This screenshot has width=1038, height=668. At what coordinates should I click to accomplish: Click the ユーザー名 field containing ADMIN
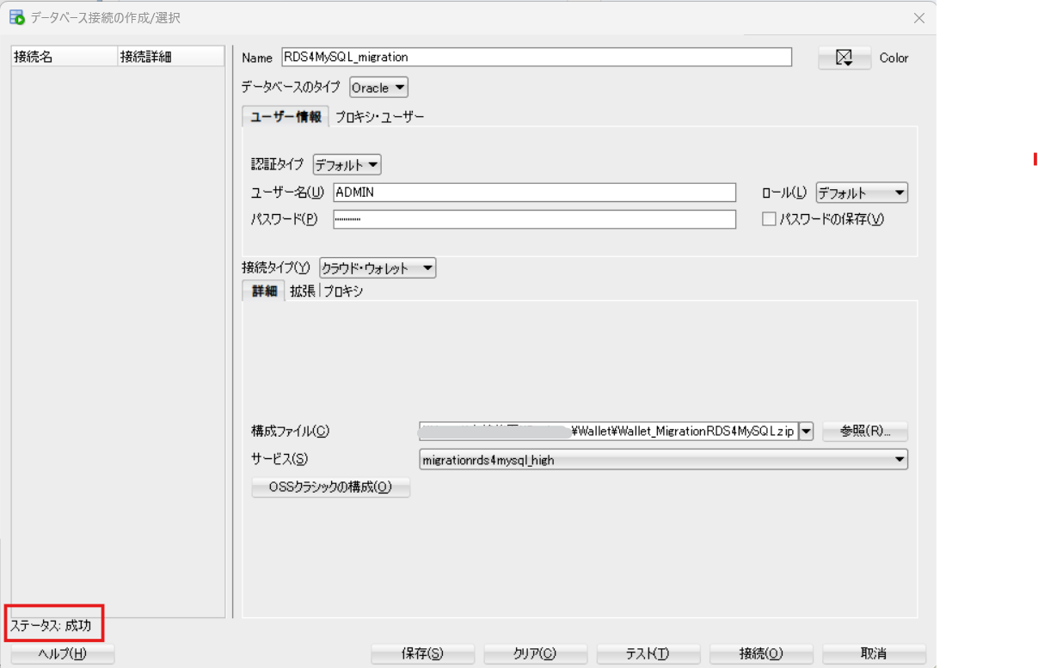click(x=534, y=192)
